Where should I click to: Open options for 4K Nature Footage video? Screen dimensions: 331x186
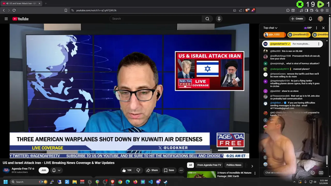tap(255, 173)
